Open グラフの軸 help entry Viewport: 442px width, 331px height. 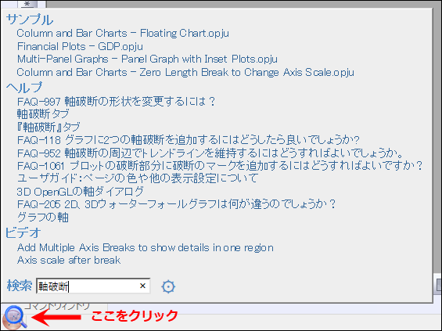[42, 218]
